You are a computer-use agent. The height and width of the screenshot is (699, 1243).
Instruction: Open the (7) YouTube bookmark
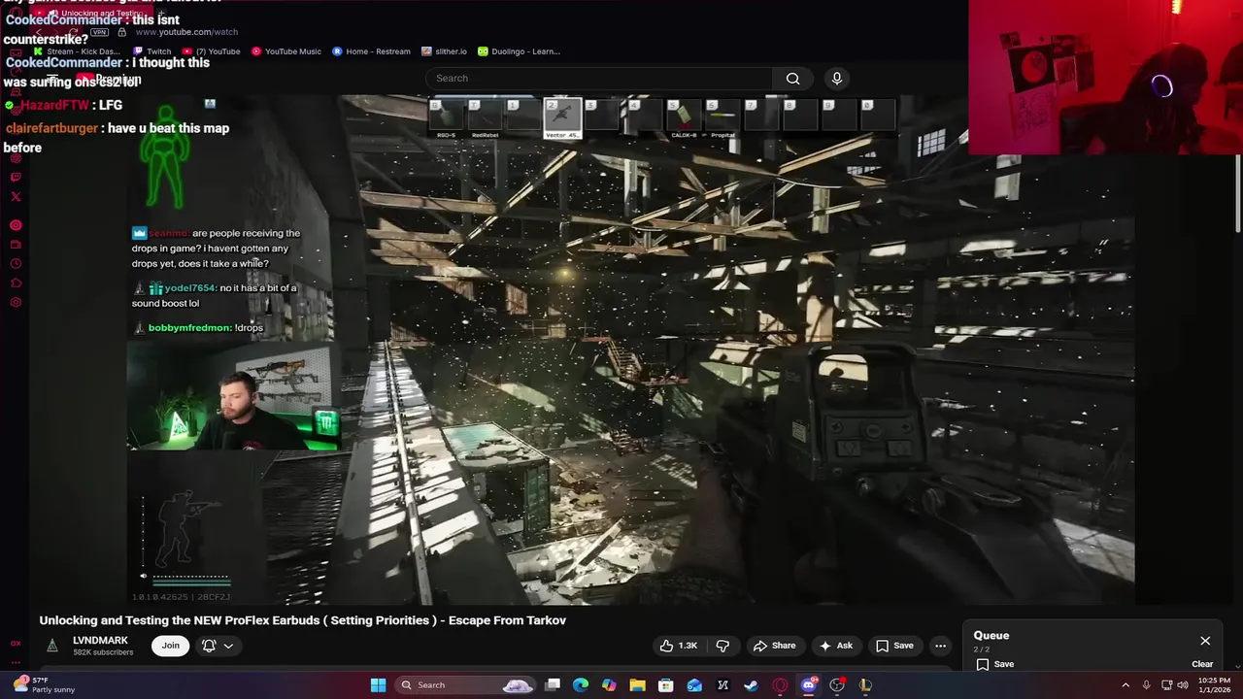pos(212,51)
